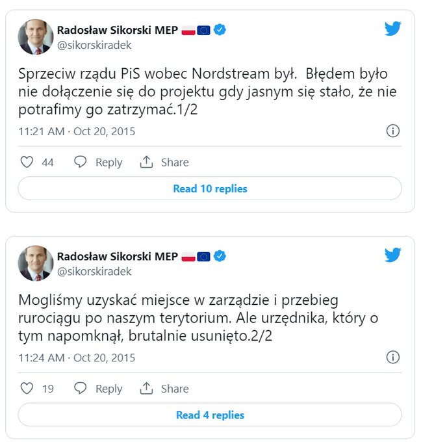Click verified badge in second tweet header

[x=220, y=256]
